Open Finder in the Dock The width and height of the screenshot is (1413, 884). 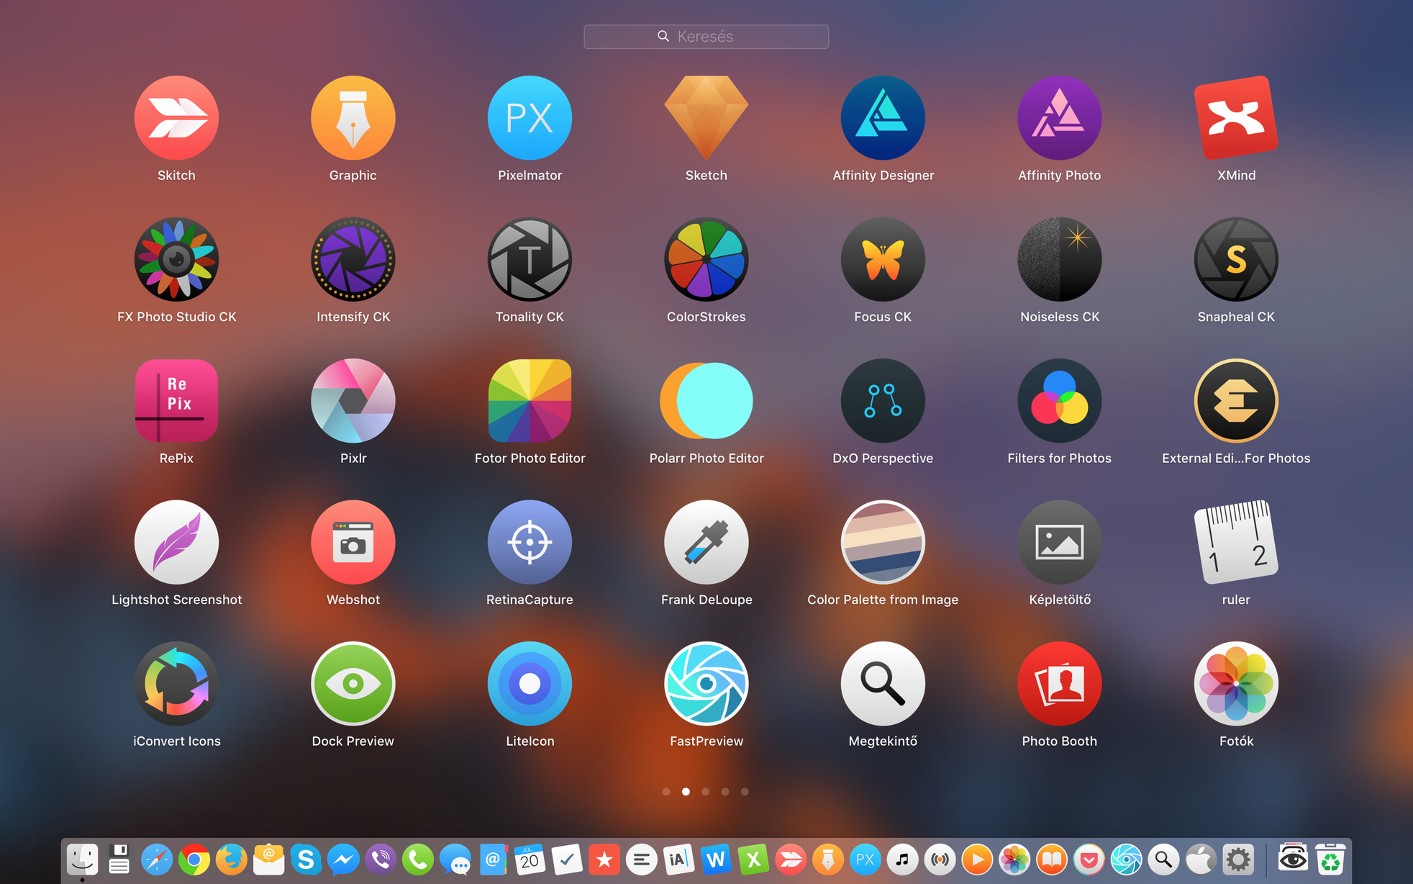(82, 860)
